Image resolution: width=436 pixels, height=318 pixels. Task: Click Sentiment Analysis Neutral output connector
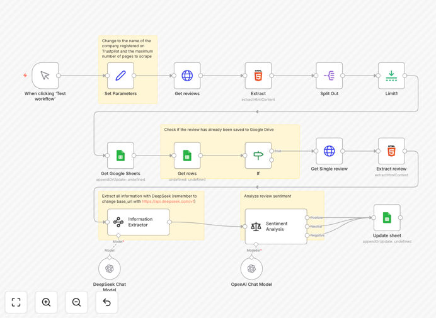307,227
